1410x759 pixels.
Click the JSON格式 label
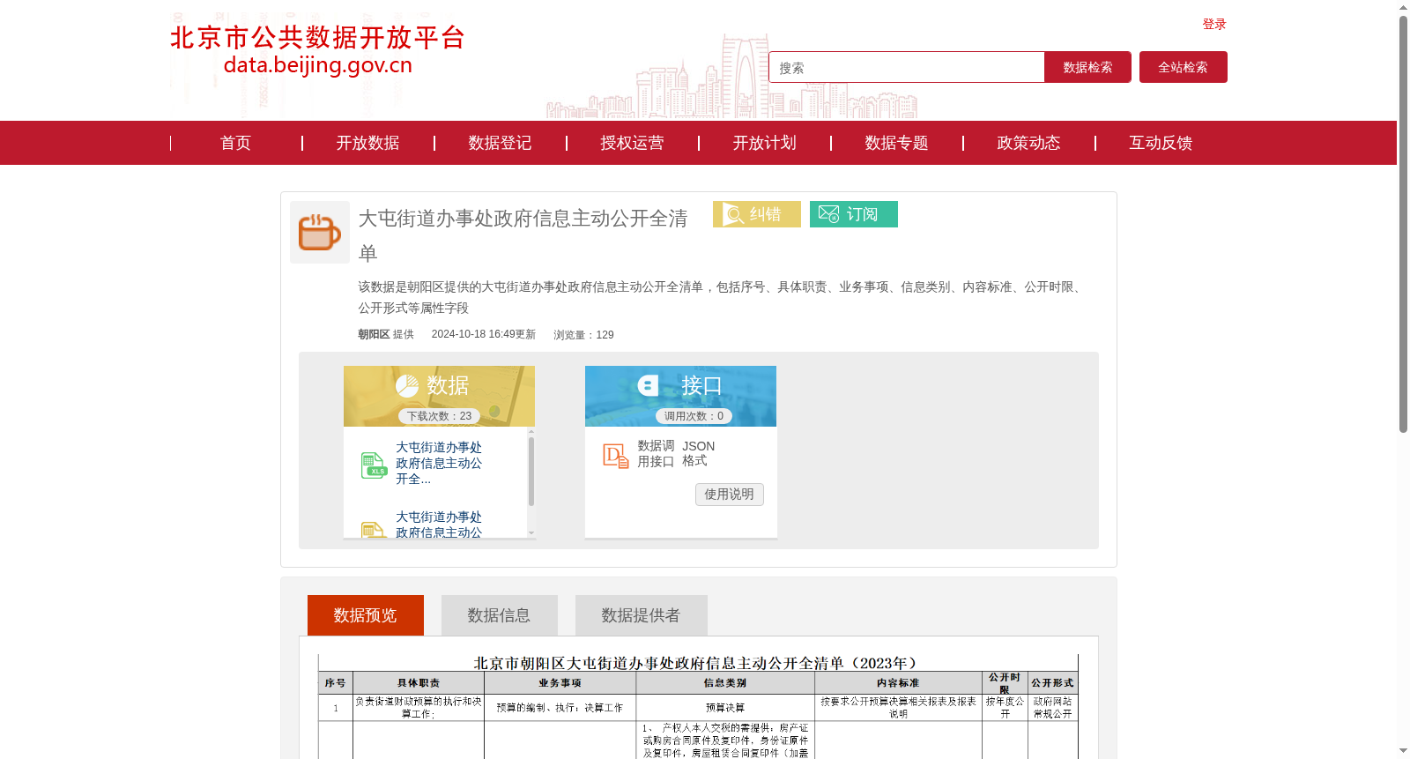pyautogui.click(x=698, y=454)
